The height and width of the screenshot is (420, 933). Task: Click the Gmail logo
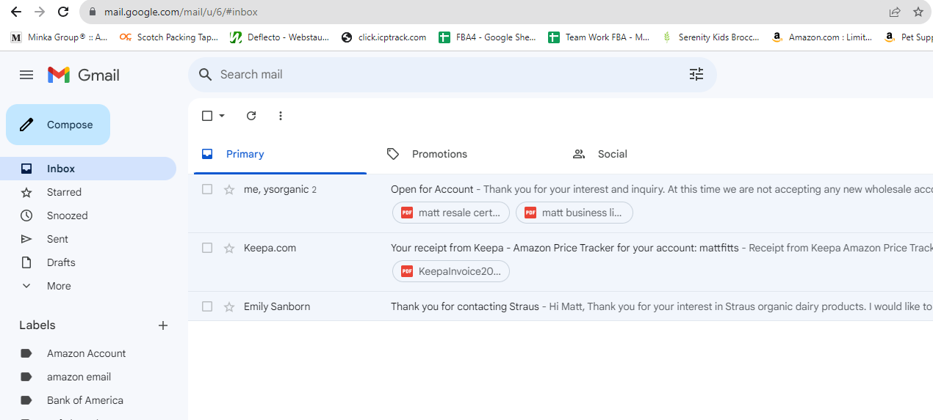(x=83, y=75)
